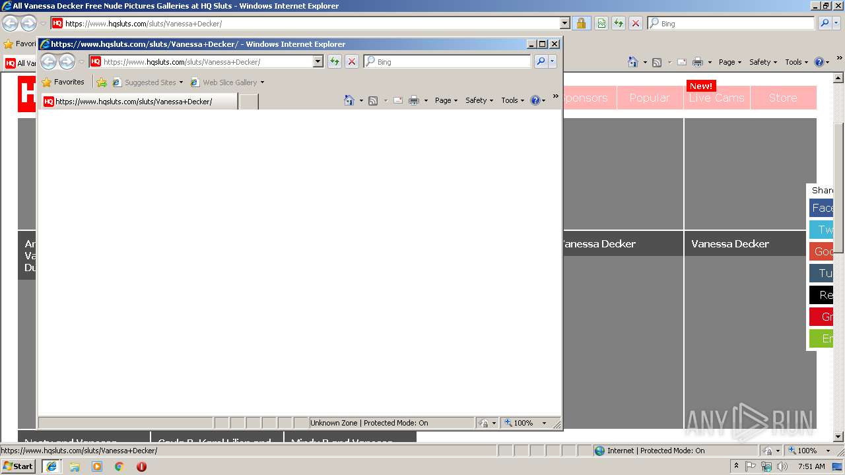Click Bing search box in front window

point(447,61)
